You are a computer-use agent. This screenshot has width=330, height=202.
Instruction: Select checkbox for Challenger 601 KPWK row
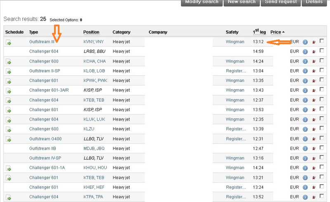(321, 80)
